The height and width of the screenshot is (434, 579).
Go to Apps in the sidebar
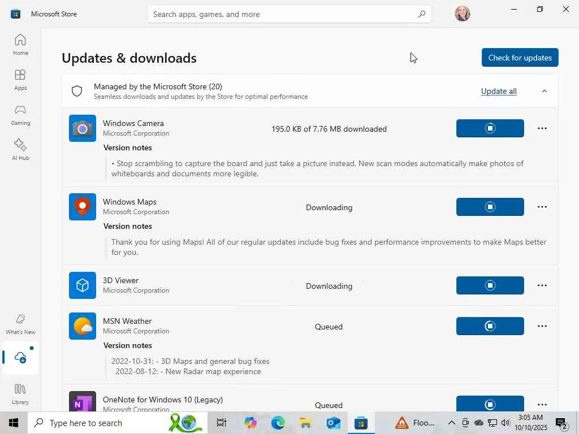pyautogui.click(x=20, y=80)
